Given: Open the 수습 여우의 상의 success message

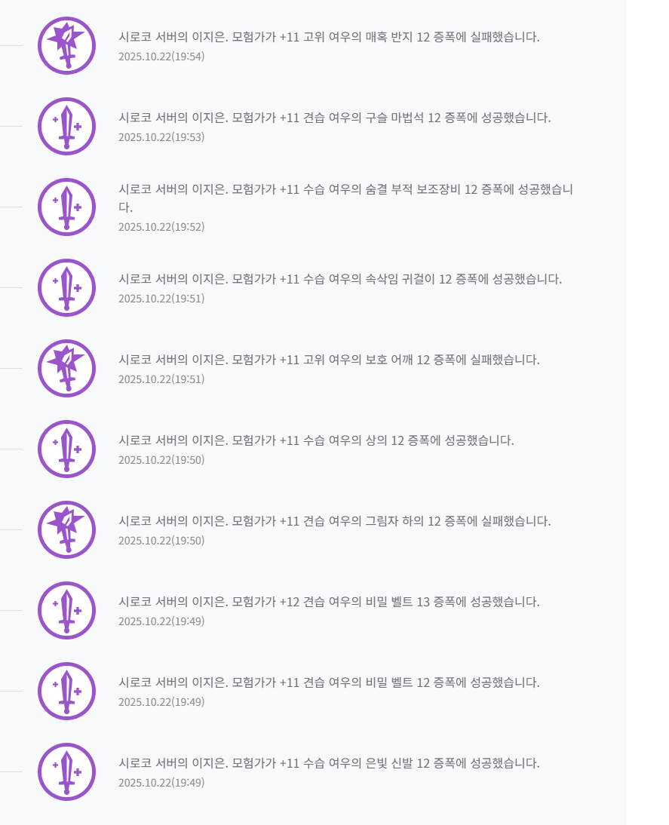Looking at the screenshot, I should point(316,440).
